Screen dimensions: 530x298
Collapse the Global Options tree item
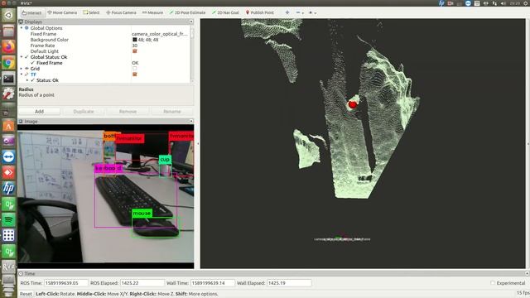coord(22,28)
